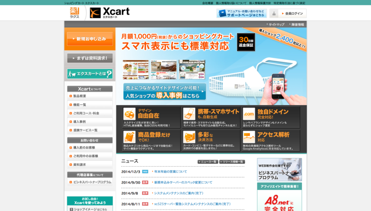Click the 導入事例はこちら blue banner button
371x211 pixels.
tap(165, 91)
